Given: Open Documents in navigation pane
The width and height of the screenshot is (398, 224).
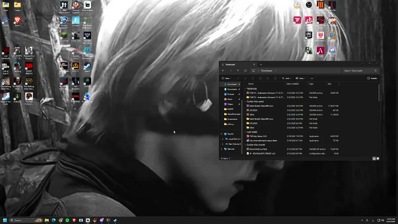Looking at the screenshot, I should 232,89.
